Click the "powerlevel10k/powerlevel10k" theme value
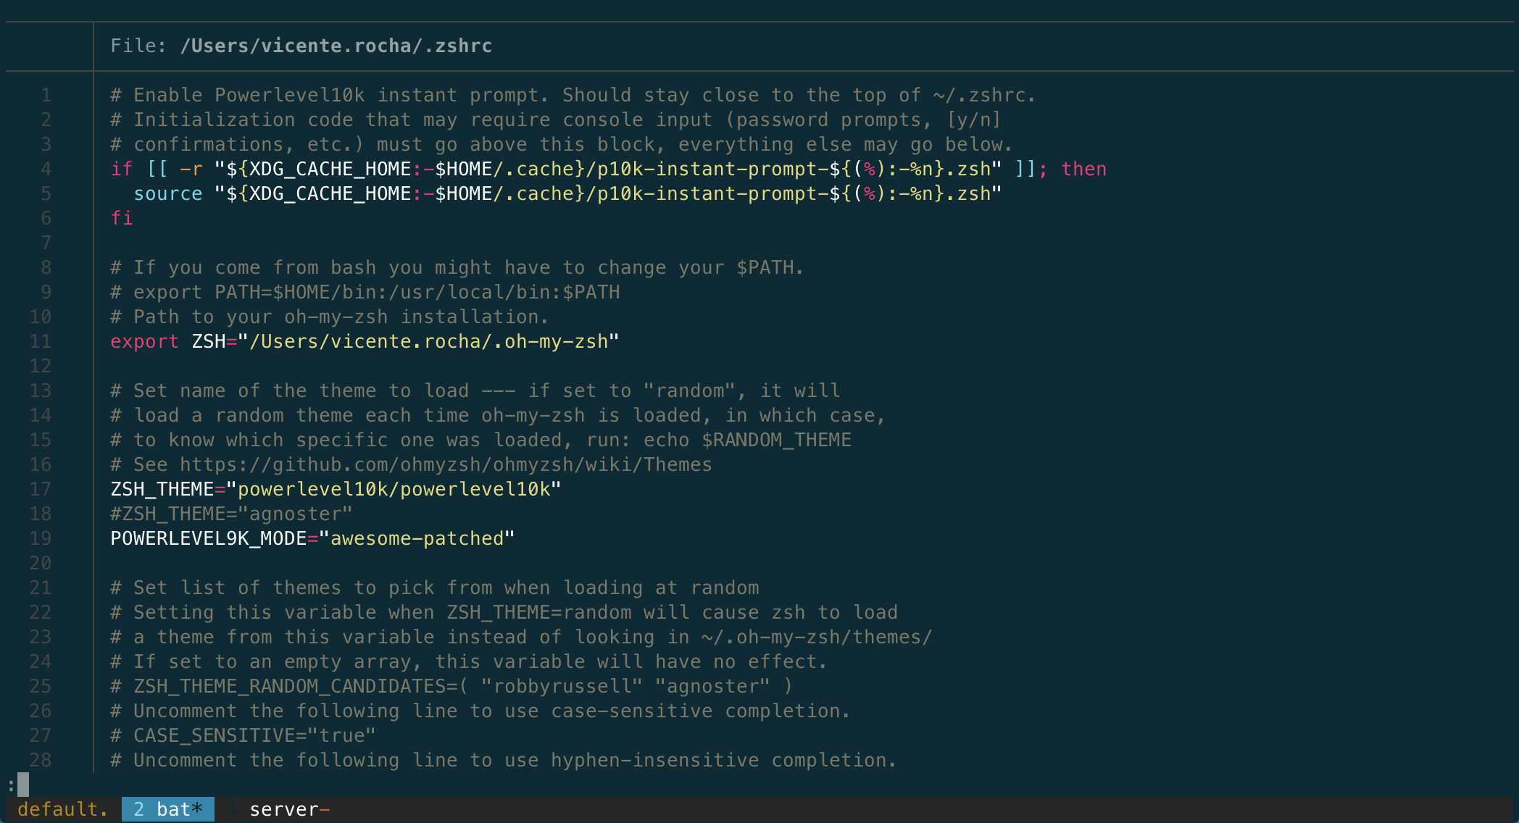The height and width of the screenshot is (823, 1519). click(x=394, y=489)
